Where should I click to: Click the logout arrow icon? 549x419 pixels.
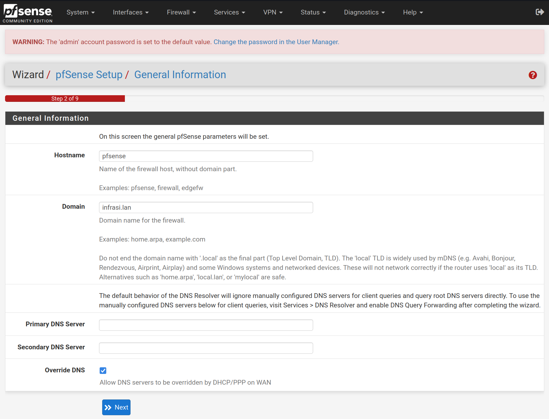pyautogui.click(x=540, y=12)
